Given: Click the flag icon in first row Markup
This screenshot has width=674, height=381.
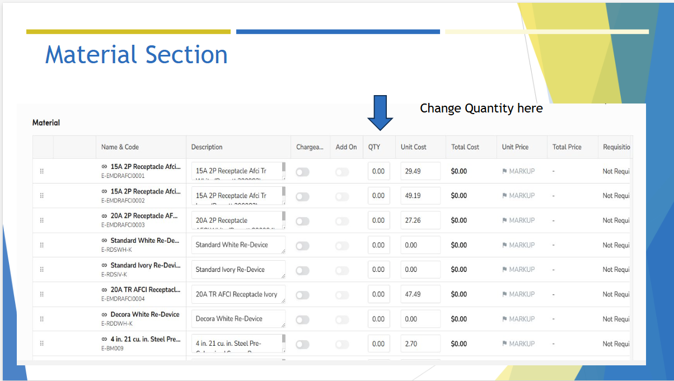Looking at the screenshot, I should tap(504, 171).
